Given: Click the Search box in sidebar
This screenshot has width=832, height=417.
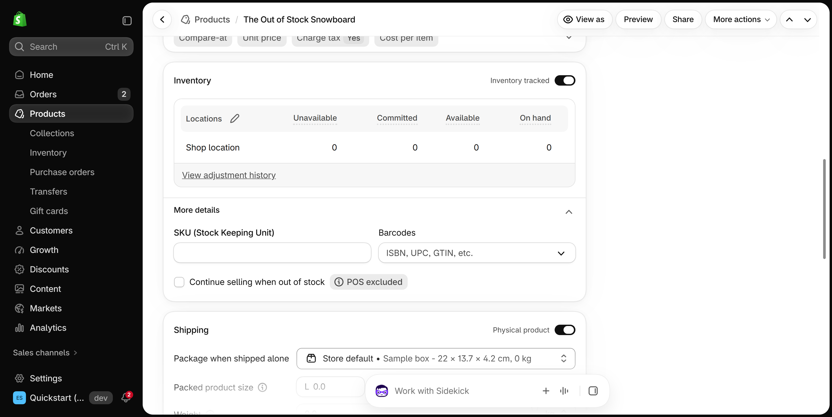Looking at the screenshot, I should (x=71, y=47).
